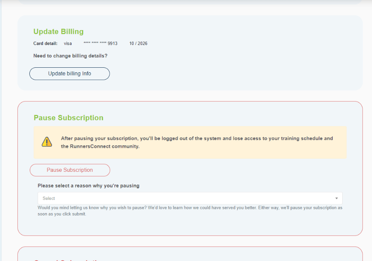Click the Update billing Info button
372x261 pixels.
click(x=69, y=74)
